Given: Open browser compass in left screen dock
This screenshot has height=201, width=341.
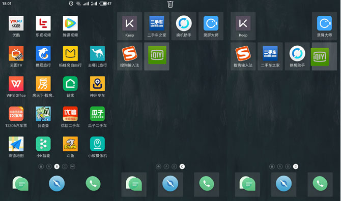Looking at the screenshot, I should [57, 184].
